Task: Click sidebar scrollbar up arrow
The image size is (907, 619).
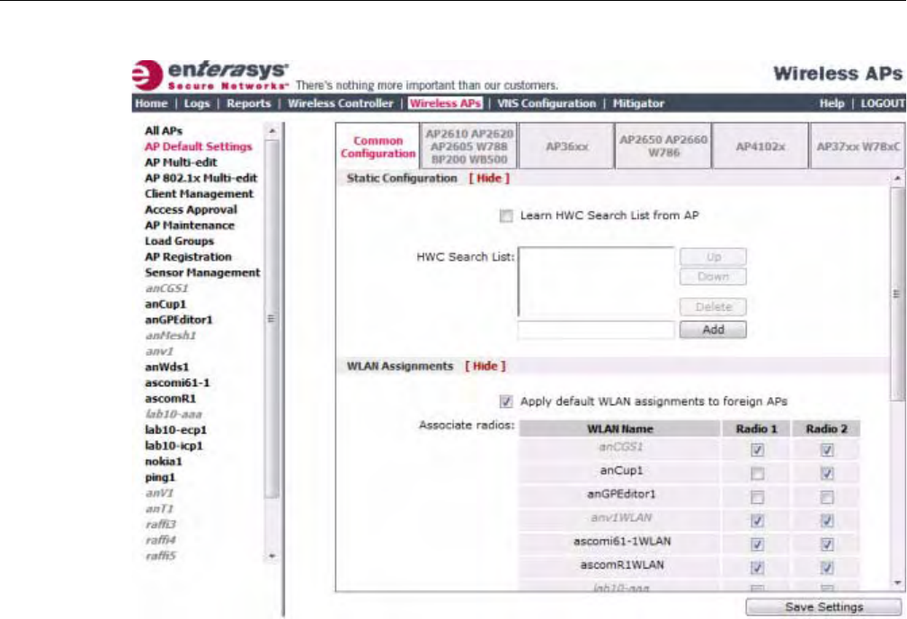Action: click(271, 131)
